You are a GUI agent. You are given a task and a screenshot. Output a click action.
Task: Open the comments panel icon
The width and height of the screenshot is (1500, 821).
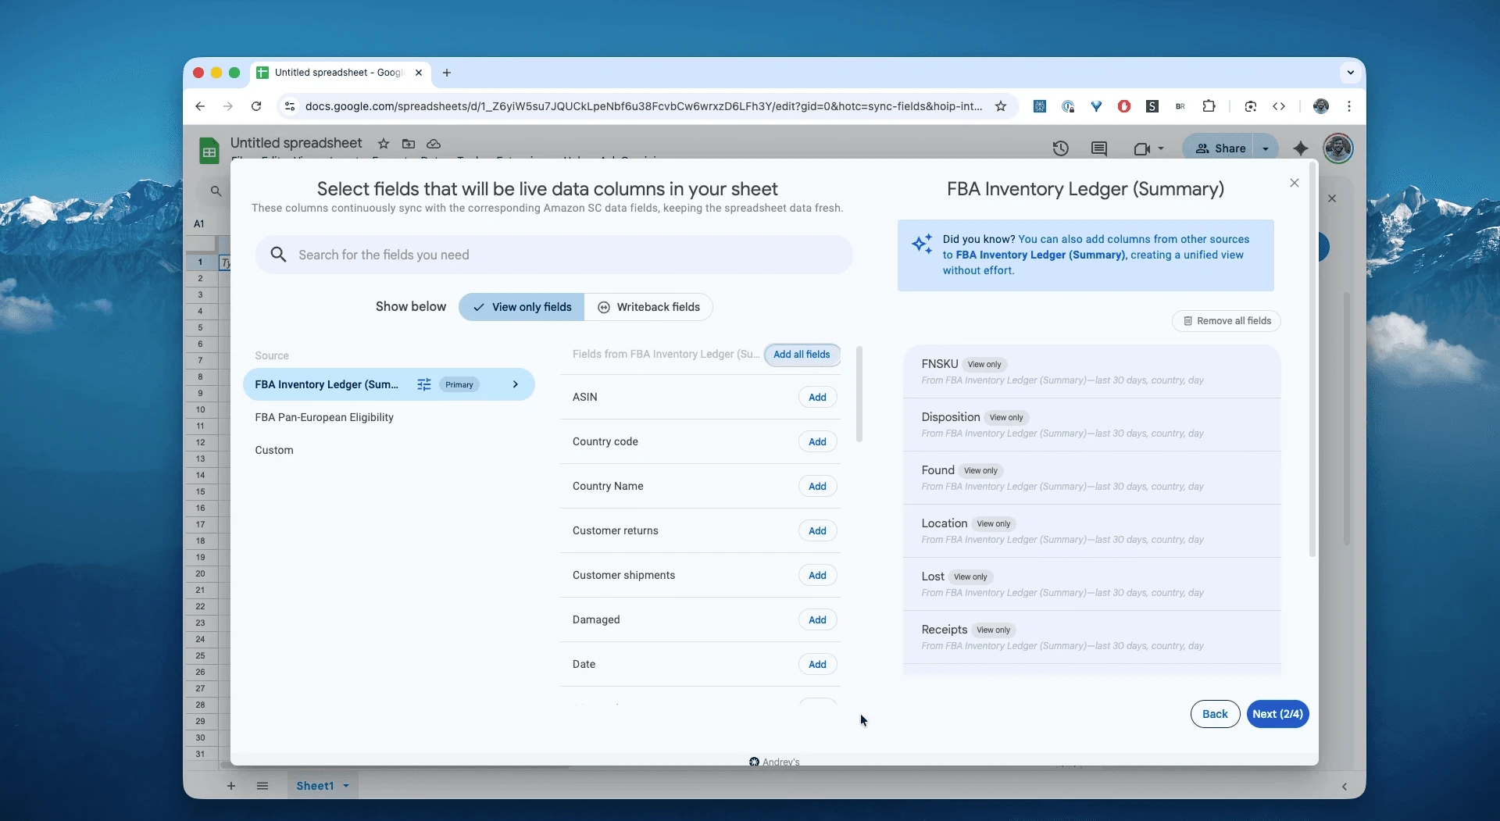tap(1099, 148)
